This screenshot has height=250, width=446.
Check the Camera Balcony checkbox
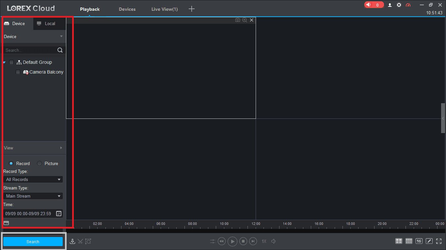point(18,72)
